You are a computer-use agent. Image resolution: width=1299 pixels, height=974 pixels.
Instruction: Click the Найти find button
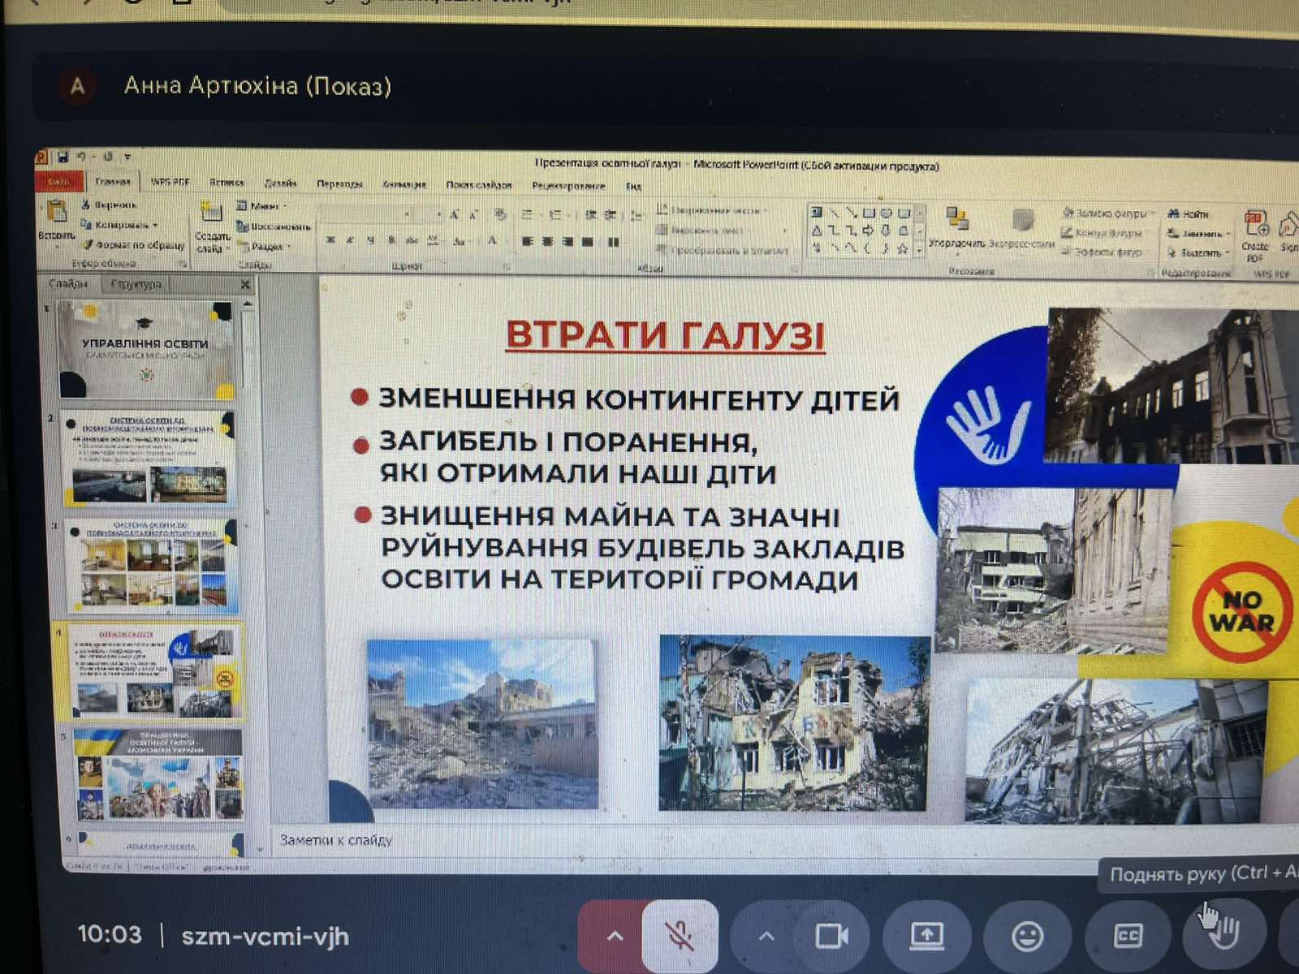[1189, 213]
